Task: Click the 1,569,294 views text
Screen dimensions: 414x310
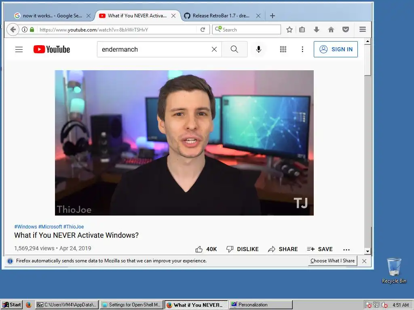Action: (34, 248)
